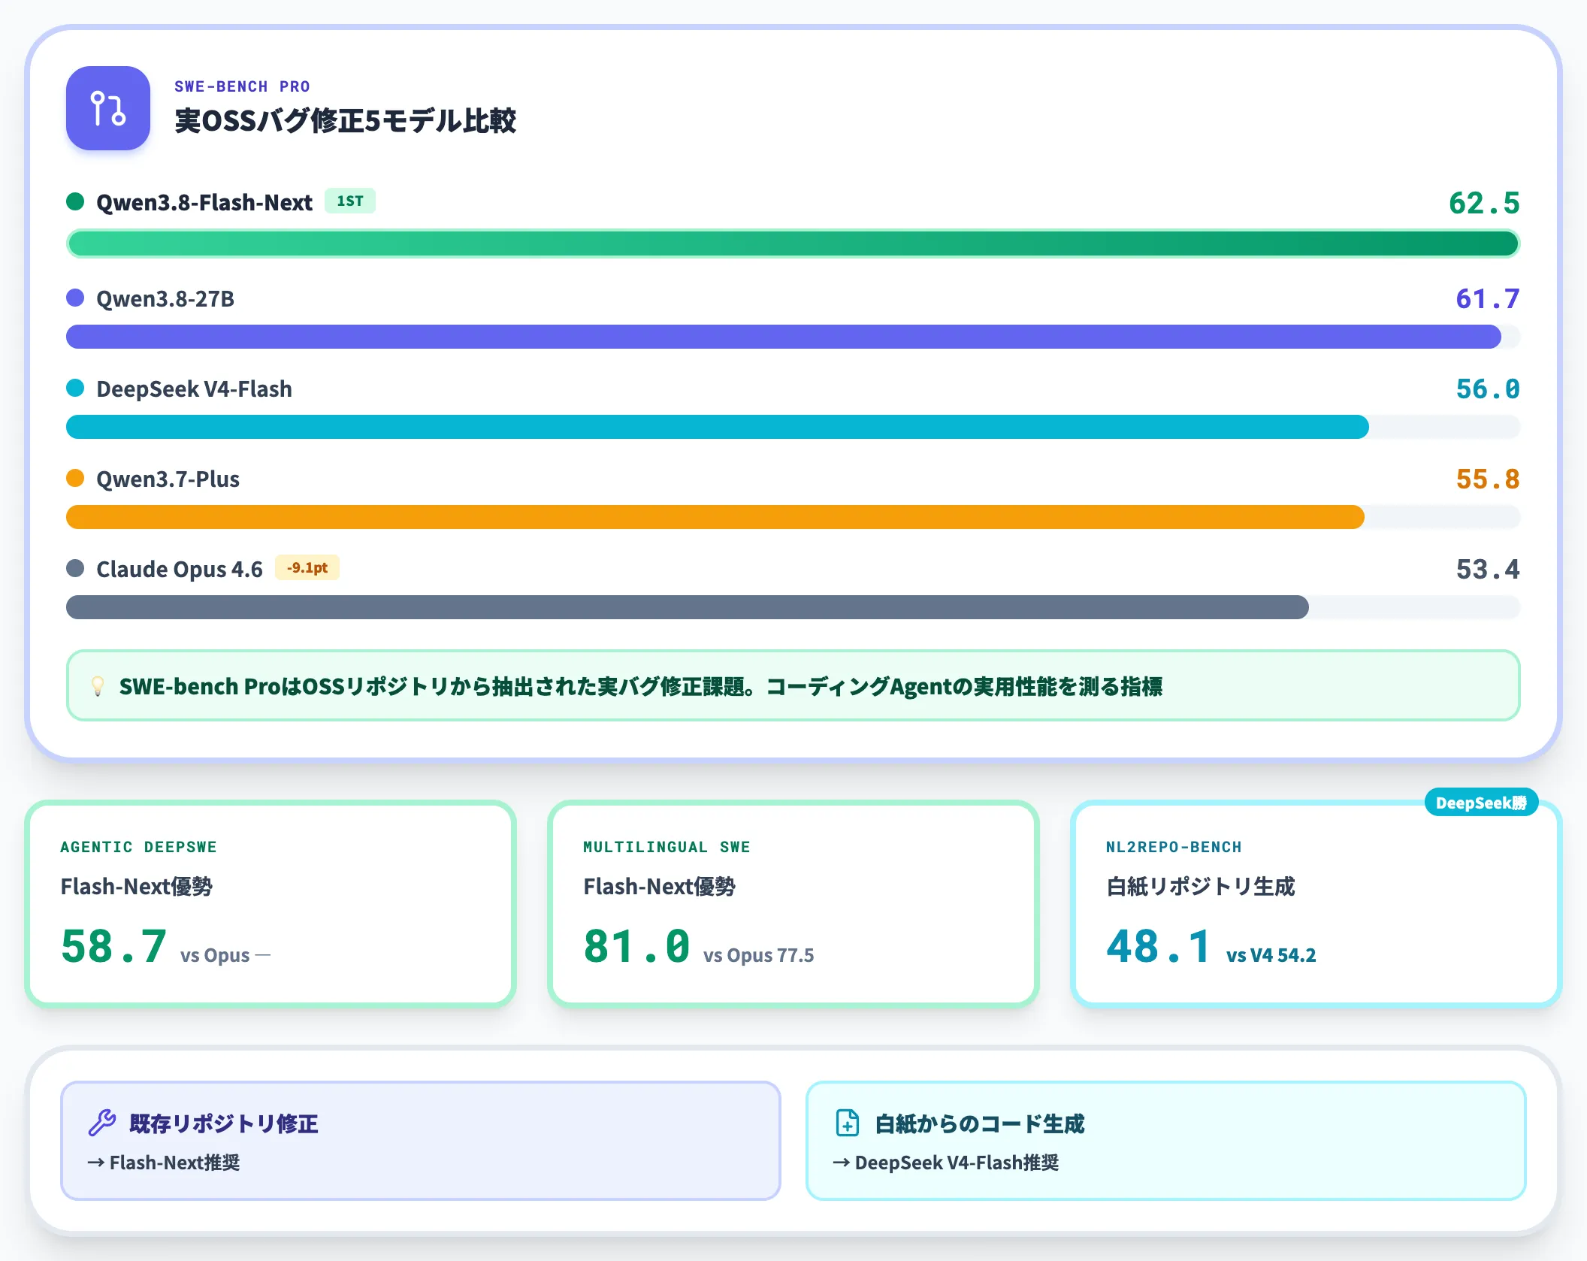1587x1261 pixels.
Task: Click the Qwen3.8-27B model label
Action: pyautogui.click(x=165, y=298)
